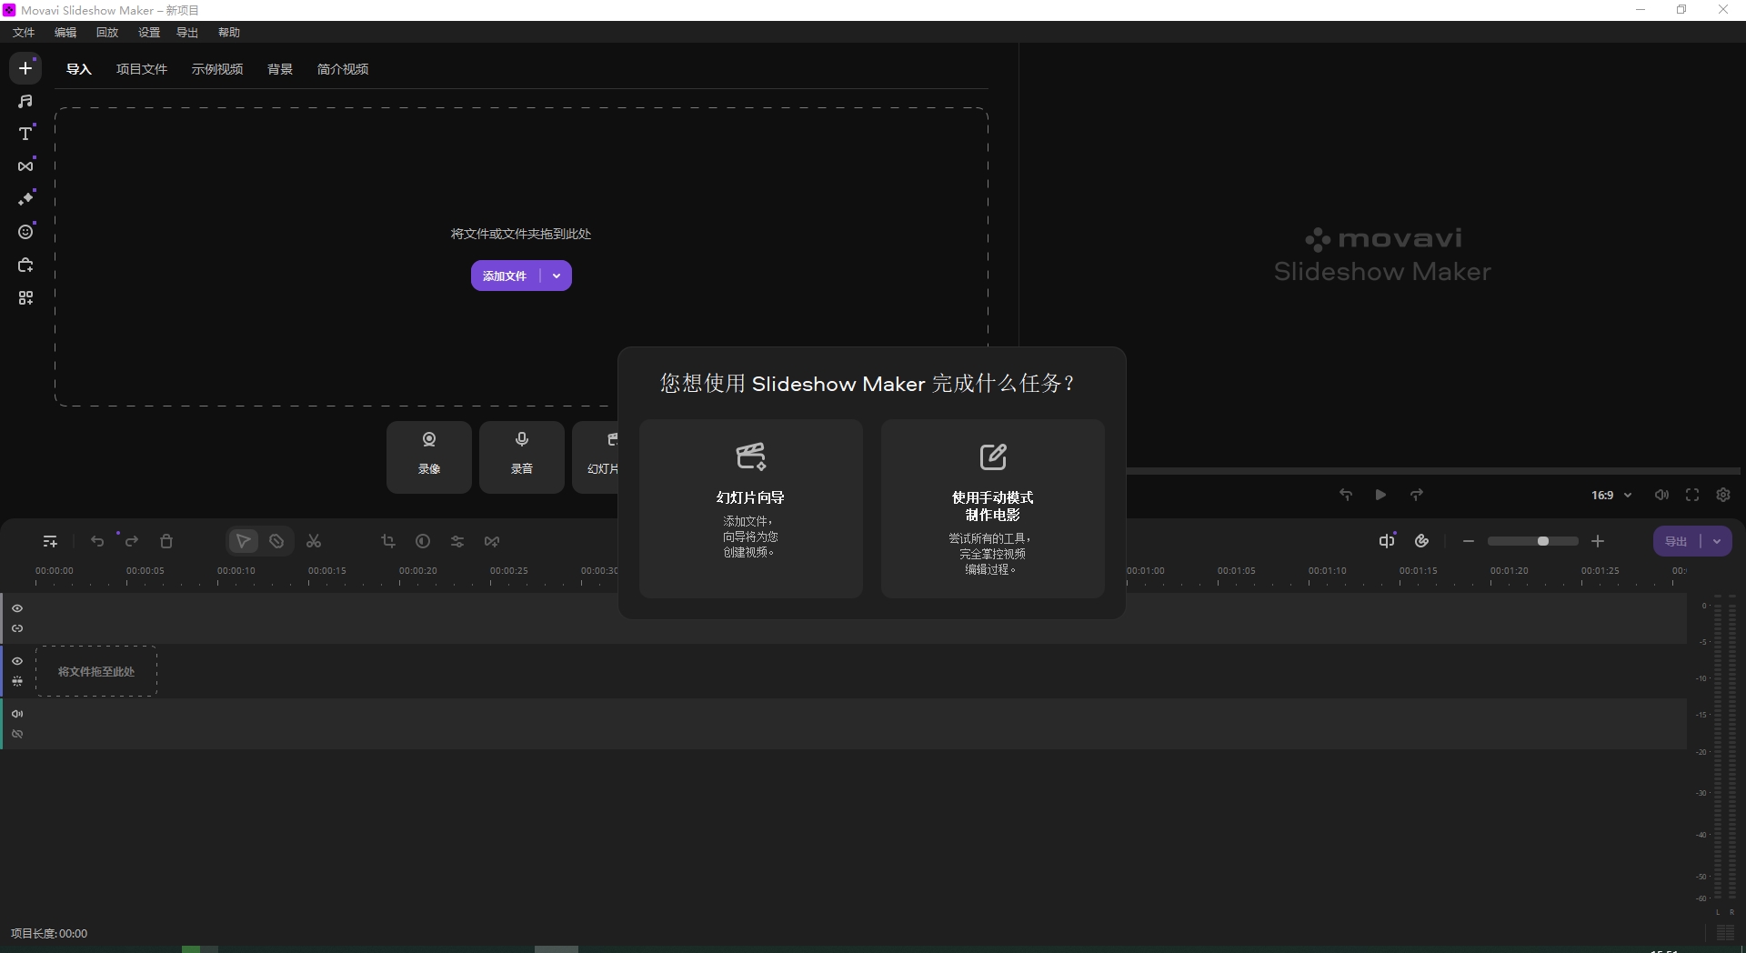Click the add track icon

(x=50, y=541)
